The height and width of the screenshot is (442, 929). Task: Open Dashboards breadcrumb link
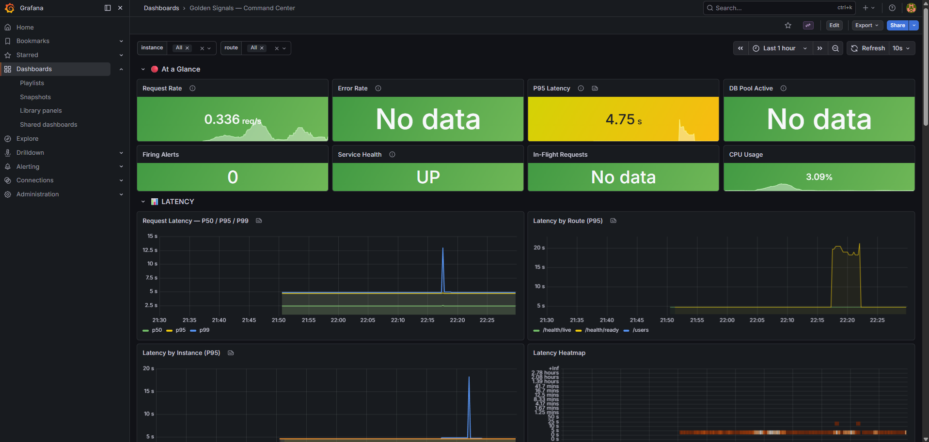pos(161,8)
